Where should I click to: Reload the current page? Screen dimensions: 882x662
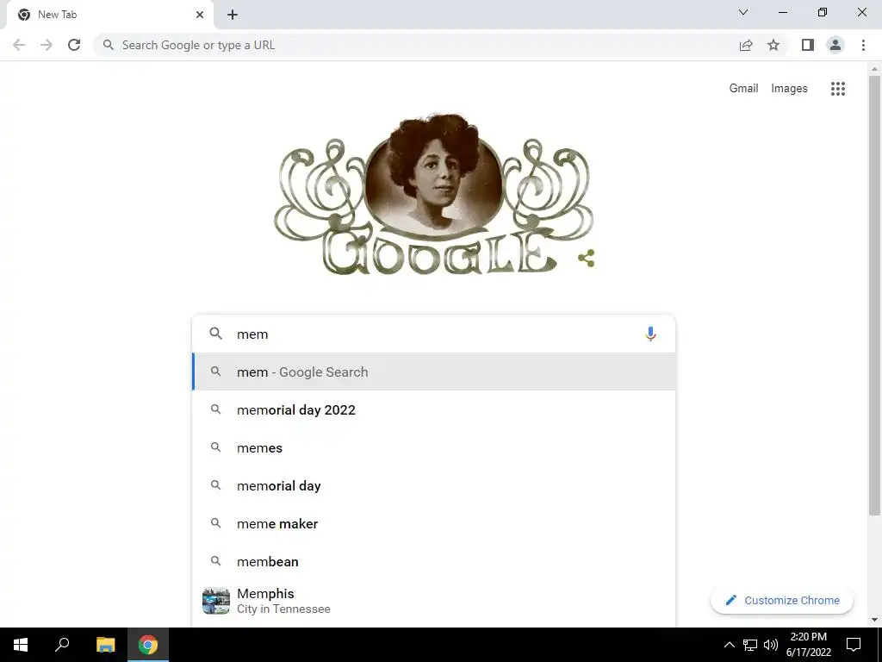pos(74,45)
